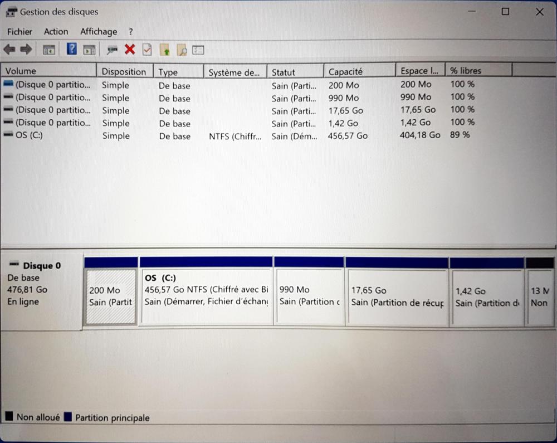Click the red X delete icon
This screenshot has height=443, width=557.
pos(130,50)
